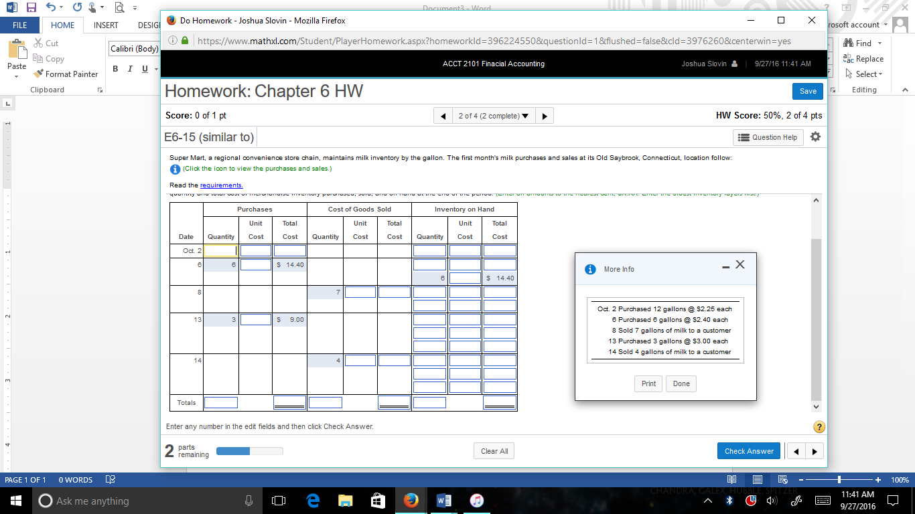Click the Firefox icon on the taskbar
915x514 pixels.
coord(411,501)
